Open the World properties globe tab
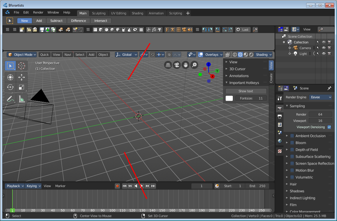This screenshot has width=337, height=221. (x=280, y=141)
